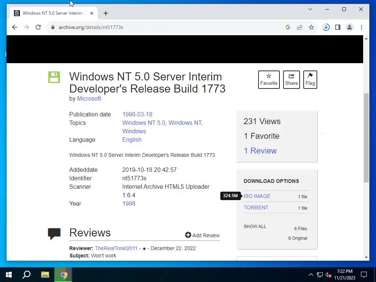Click the 6 Original text

(297, 238)
